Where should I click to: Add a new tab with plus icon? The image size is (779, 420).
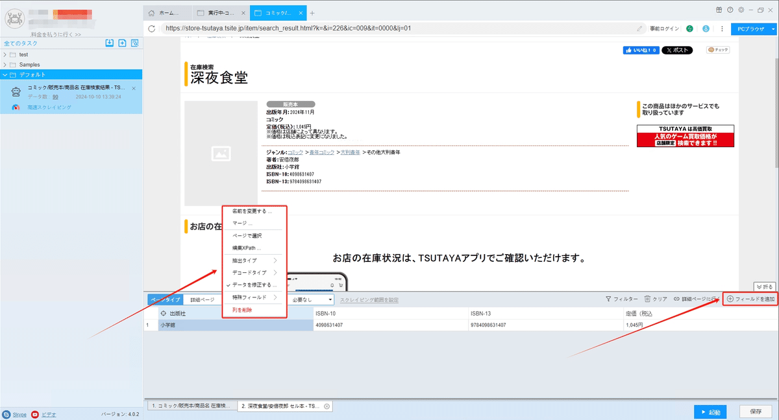point(312,12)
